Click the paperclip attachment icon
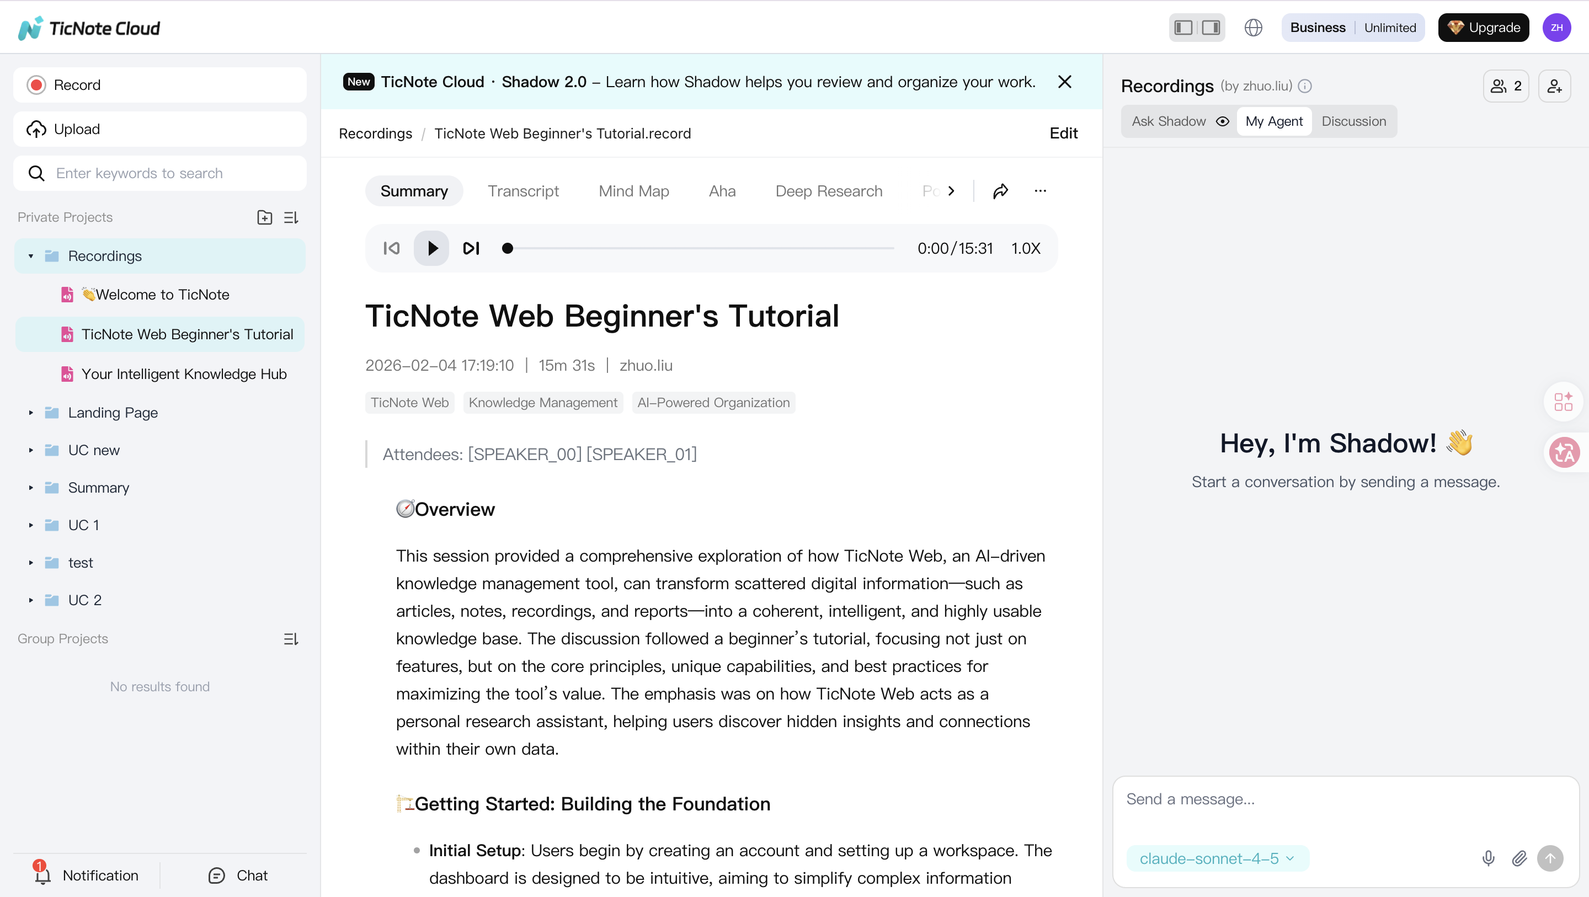The height and width of the screenshot is (897, 1589). pos(1519,858)
